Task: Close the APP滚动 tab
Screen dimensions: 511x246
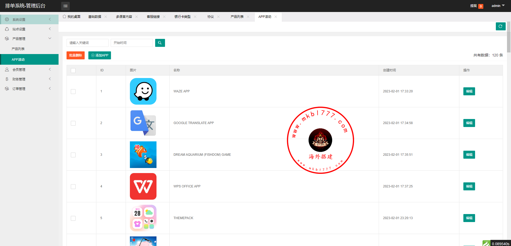Action: tap(276, 17)
